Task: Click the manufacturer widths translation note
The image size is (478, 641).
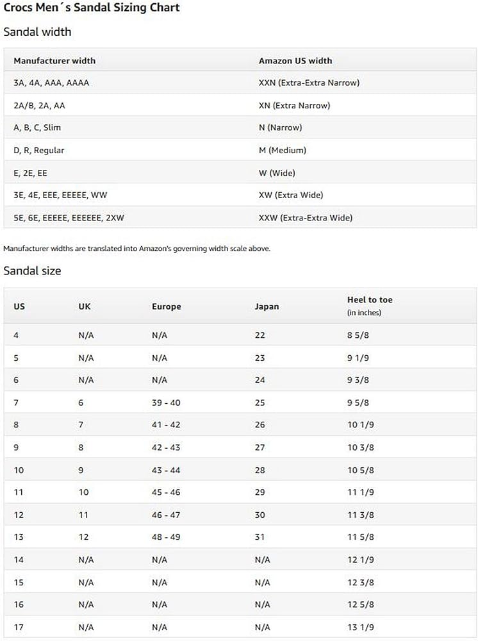Action: [136, 248]
